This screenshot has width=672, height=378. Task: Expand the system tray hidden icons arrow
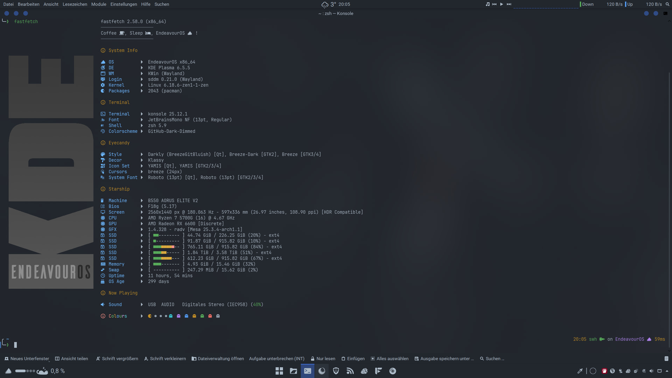(x=667, y=371)
